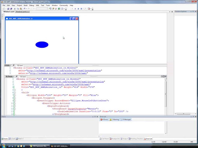
Task: Click the Break All pause debug icon
Action: pyautogui.click(x=75, y=9)
